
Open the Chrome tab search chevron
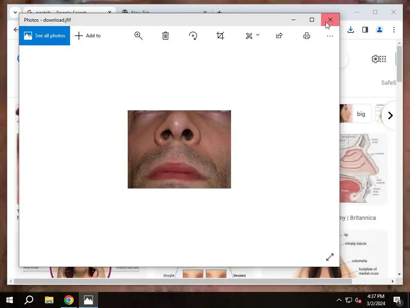15,12
